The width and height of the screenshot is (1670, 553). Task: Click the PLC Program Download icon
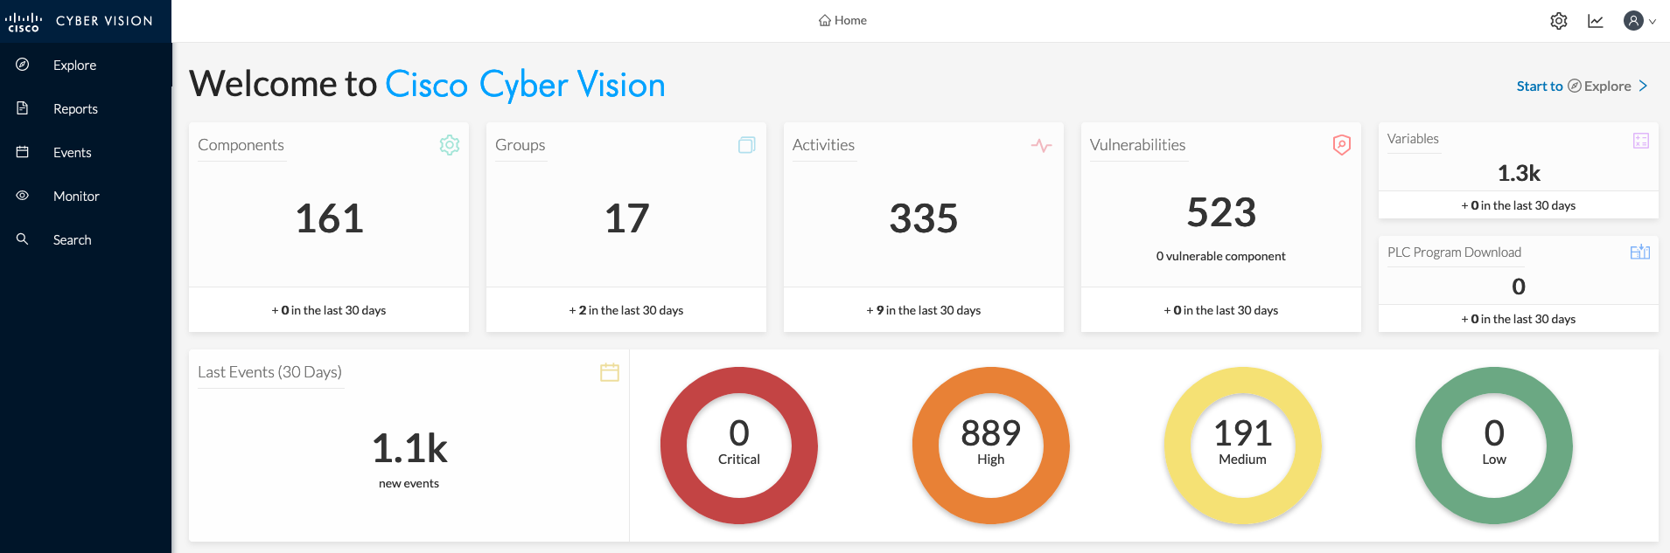tap(1640, 252)
